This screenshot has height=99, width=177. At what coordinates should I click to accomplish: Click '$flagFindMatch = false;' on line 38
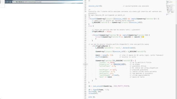click(x=101, y=32)
